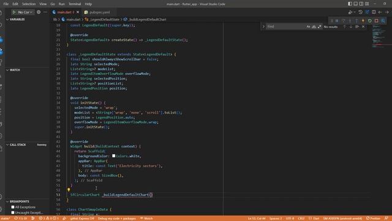
Task: Navigate forward with right arrow
Action: [x=386, y=12]
